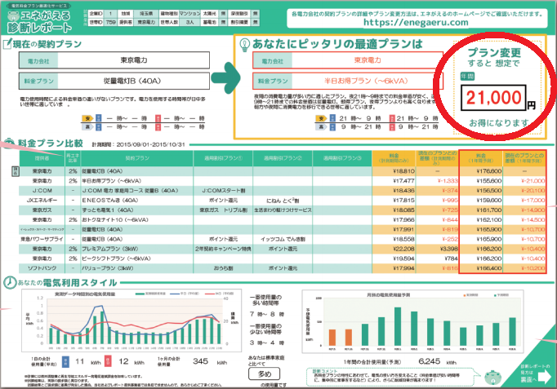Click the yellow 安 tag under current plan
Screen dimensions: 557x389
(87, 118)
